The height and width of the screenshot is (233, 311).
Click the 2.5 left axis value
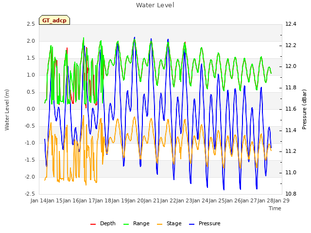(x=31, y=24)
